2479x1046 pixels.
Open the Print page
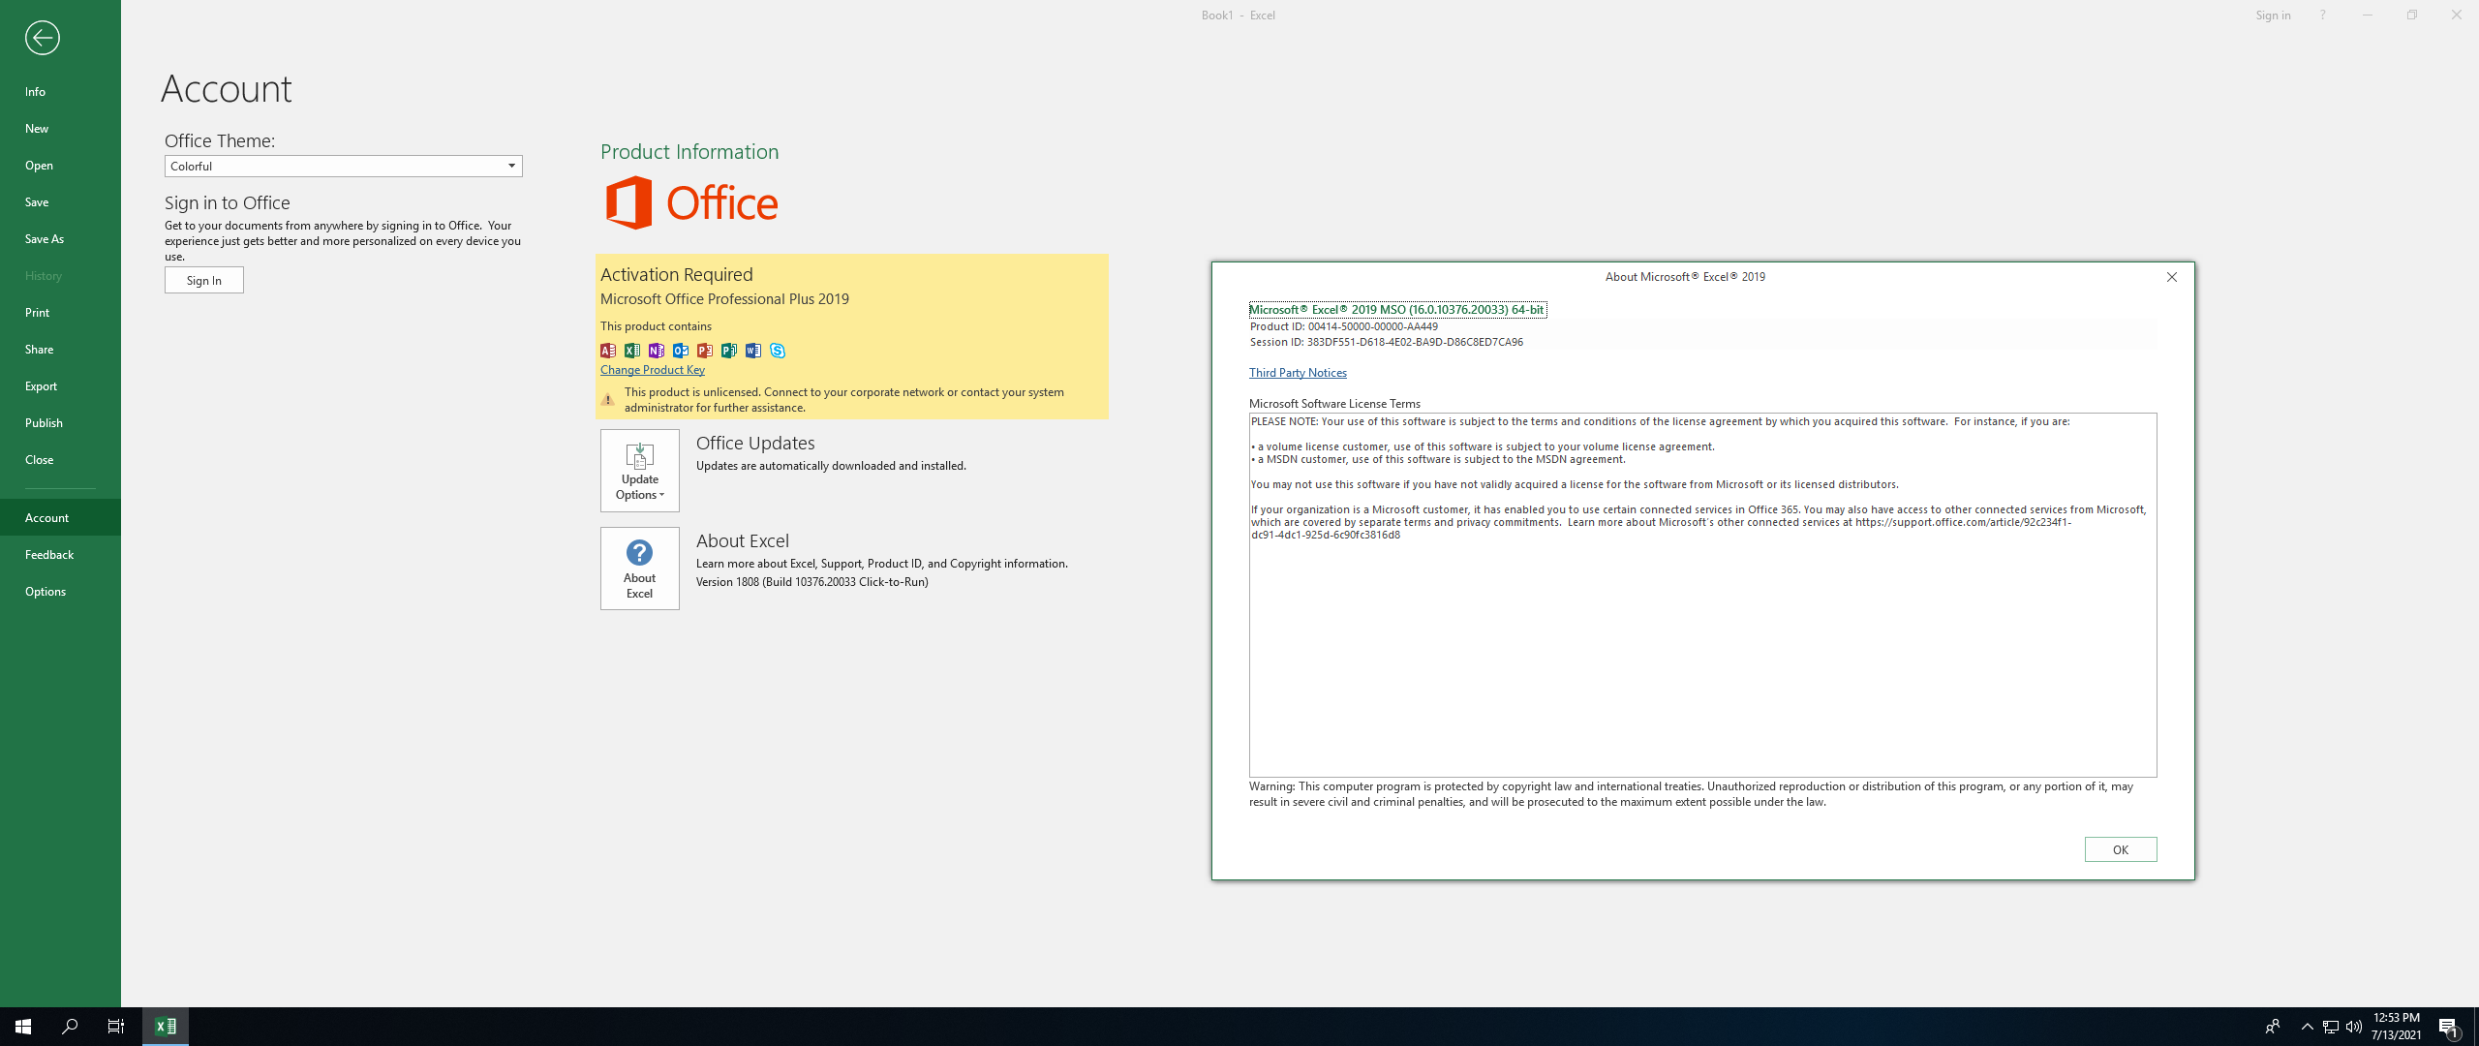tap(60, 312)
